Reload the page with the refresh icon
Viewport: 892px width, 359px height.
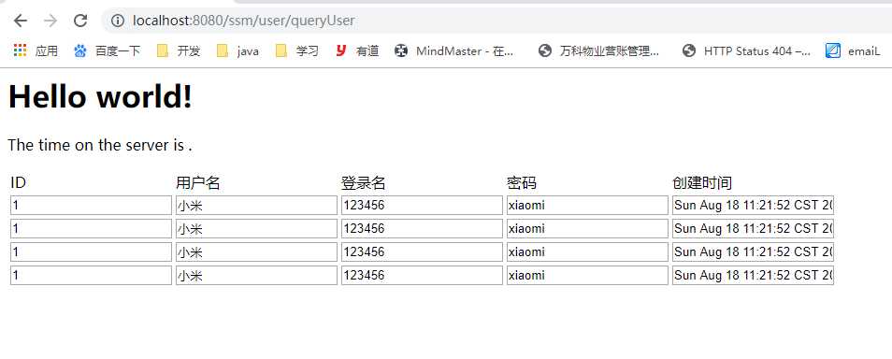click(80, 22)
